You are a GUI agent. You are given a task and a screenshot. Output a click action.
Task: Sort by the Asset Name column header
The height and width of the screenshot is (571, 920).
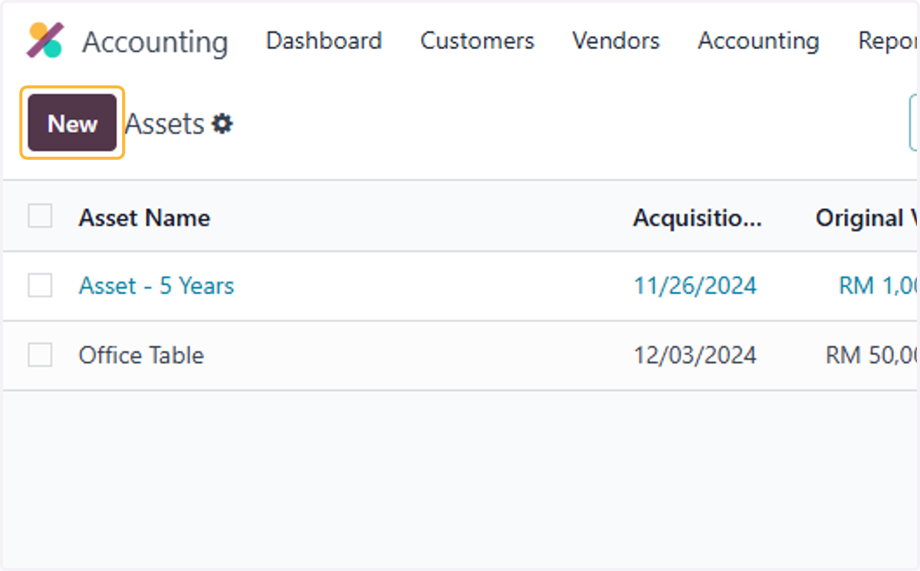pos(144,218)
